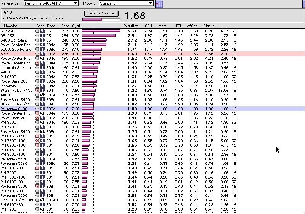Screen dimensions: 305x214
Task: Click the Syst. column header
Action: pyautogui.click(x=77, y=26)
